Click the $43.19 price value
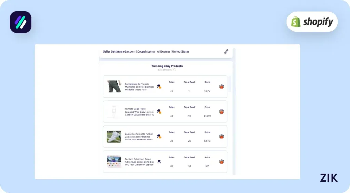This screenshot has width=350, height=193. click(207, 116)
